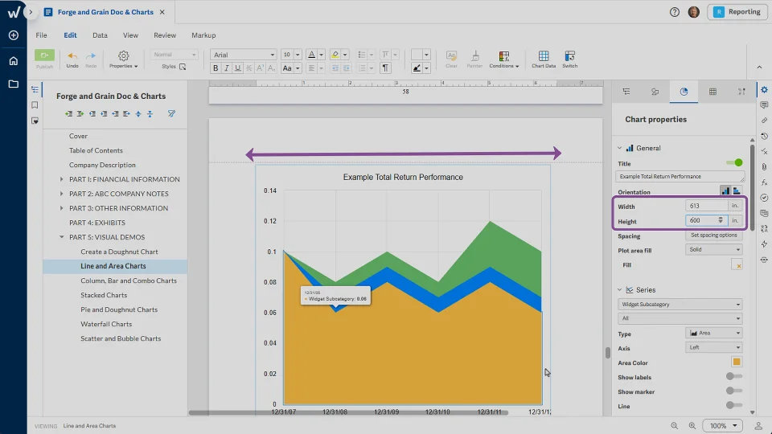Collapse PART 5: VISUAL DEMOS
This screenshot has width=772, height=434.
tap(62, 237)
